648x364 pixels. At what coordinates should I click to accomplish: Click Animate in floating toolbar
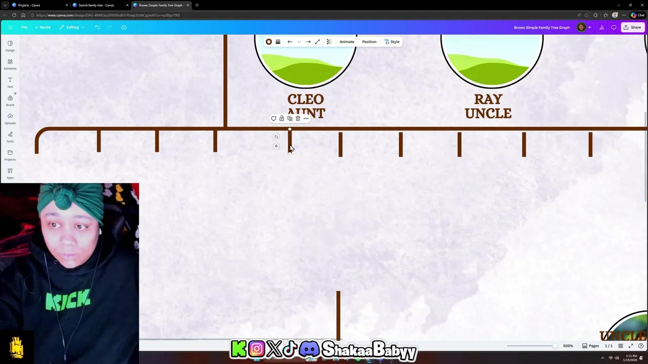tap(347, 42)
